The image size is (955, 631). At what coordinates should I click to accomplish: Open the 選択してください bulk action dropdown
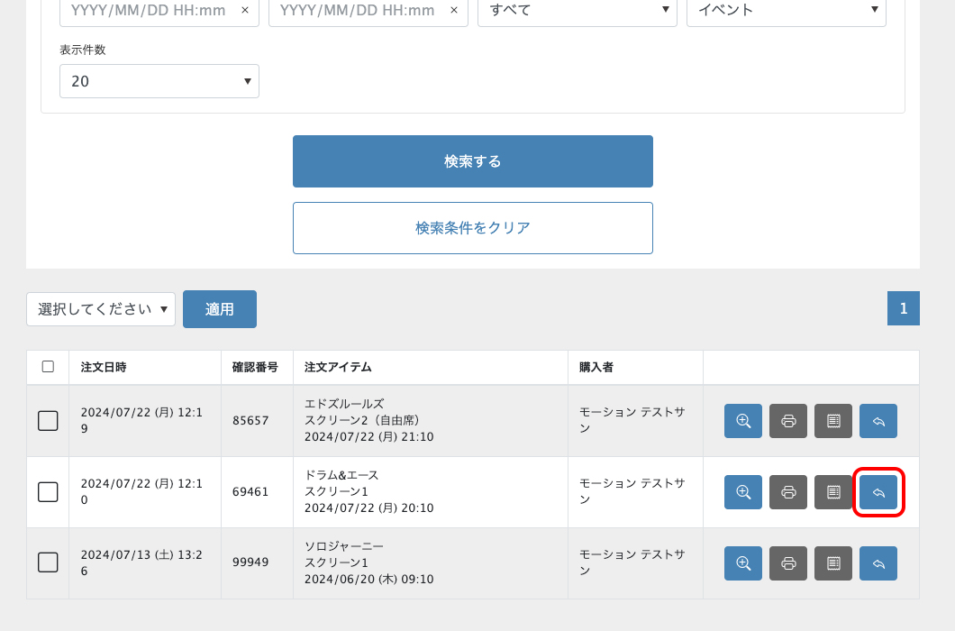pyautogui.click(x=101, y=309)
